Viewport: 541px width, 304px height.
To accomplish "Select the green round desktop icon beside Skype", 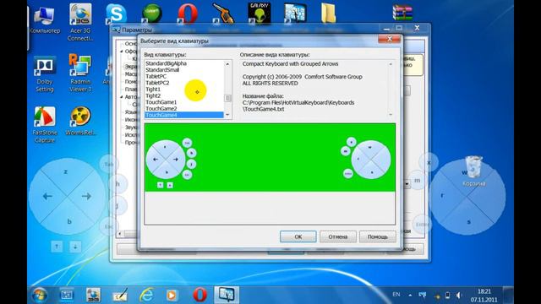I will (x=152, y=14).
